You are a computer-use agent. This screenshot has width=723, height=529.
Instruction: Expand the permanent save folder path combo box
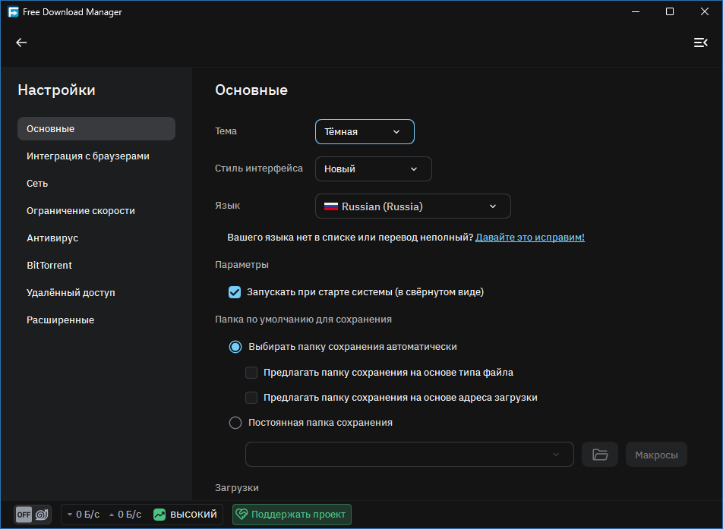[409, 455]
